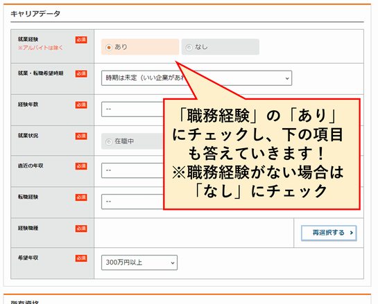378x304 pixels.
Task: Click the 必須 badge next to 就業経験
Action: pos(81,39)
